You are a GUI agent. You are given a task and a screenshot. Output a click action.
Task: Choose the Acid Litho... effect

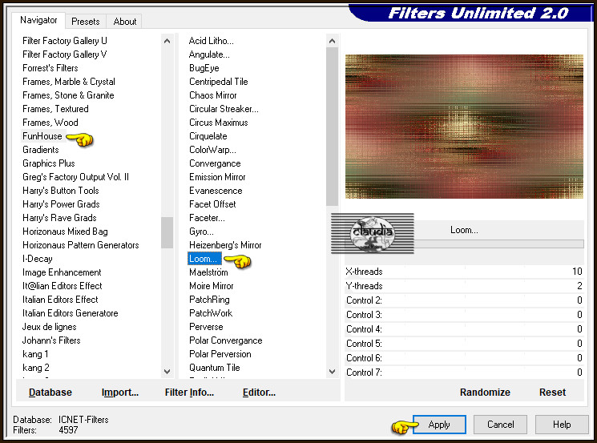(x=212, y=41)
